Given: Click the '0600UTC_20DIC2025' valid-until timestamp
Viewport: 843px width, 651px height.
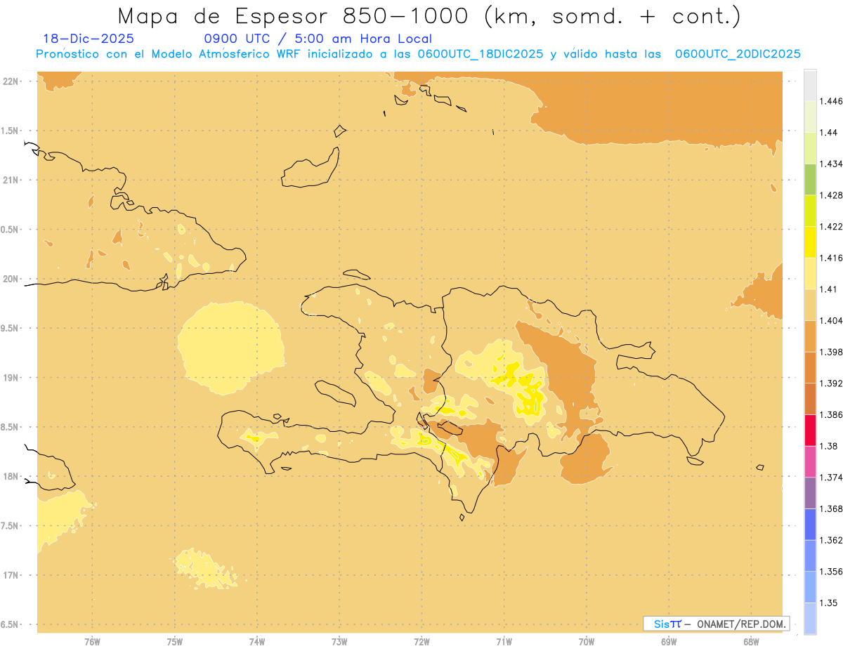Looking at the screenshot, I should point(738,54).
